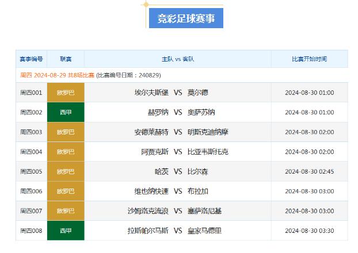
Task: Click home team 哈茨
Action: coord(162,171)
